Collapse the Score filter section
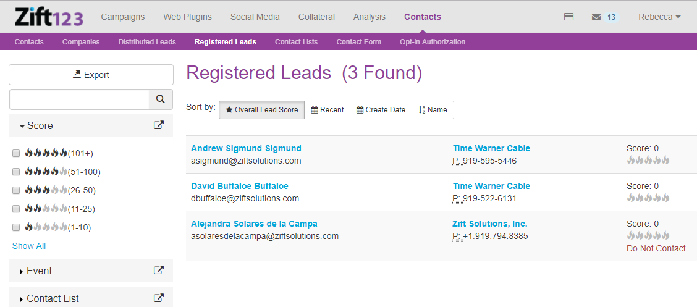 36,126
